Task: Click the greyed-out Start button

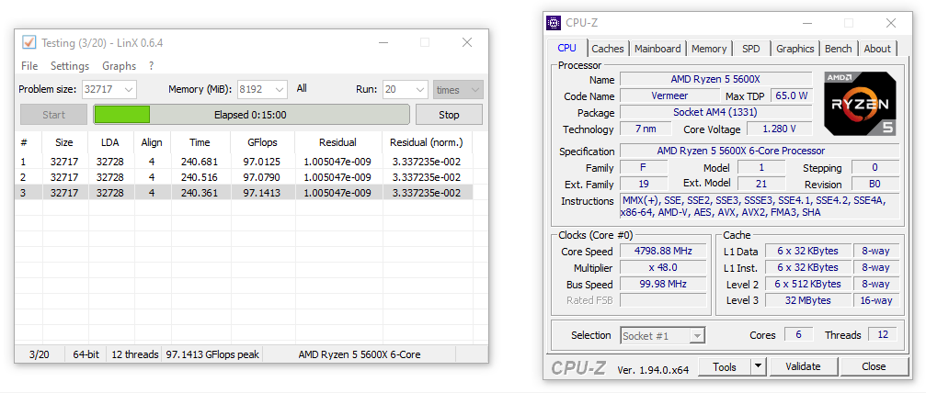Action: coord(53,115)
